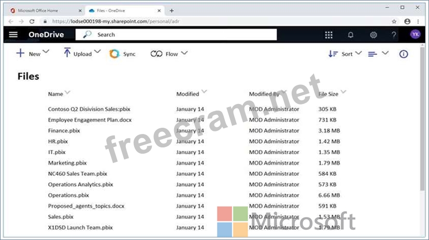Reload the browser page
Screen dimensions: 429x240
32,21
